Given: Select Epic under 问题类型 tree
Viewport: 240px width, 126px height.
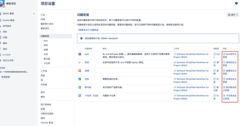Looking at the screenshot, I should (46, 41).
